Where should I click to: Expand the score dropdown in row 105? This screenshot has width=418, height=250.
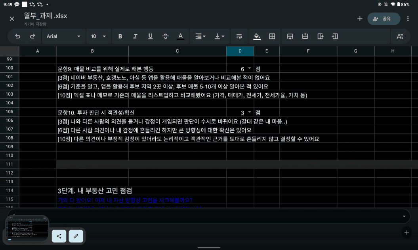[x=250, y=112]
